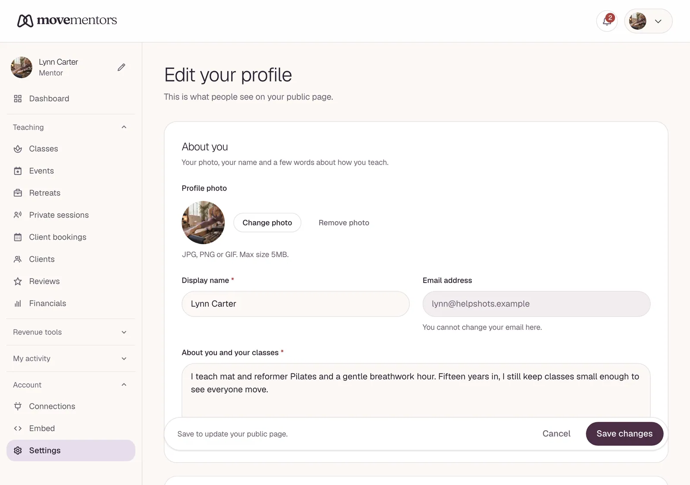Image resolution: width=690 pixels, height=485 pixels.
Task: Expand the Revenue tools section
Action: 71,332
